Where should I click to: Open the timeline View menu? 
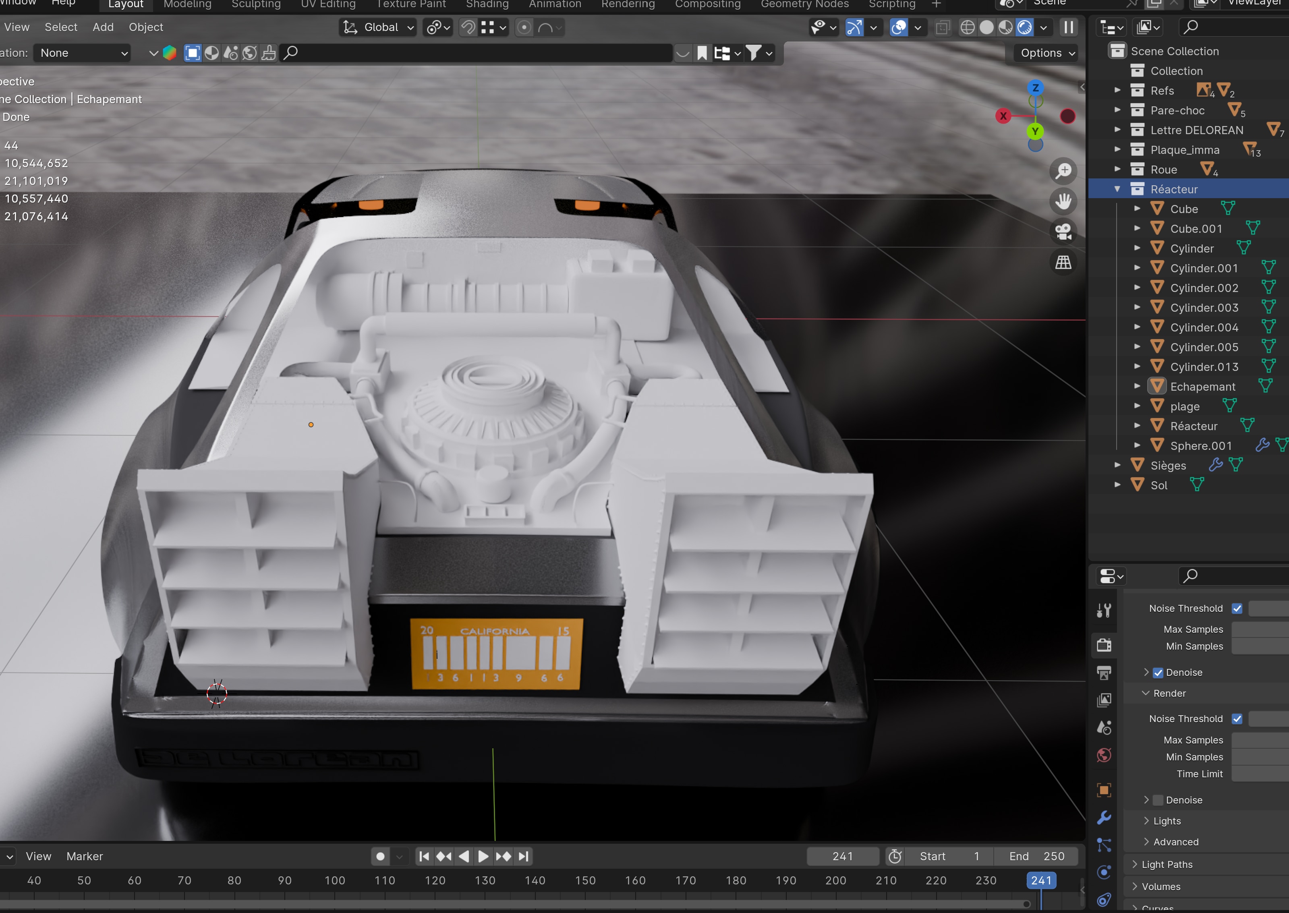point(38,856)
